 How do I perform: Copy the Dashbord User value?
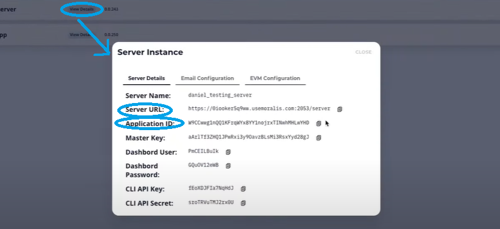[x=228, y=152]
